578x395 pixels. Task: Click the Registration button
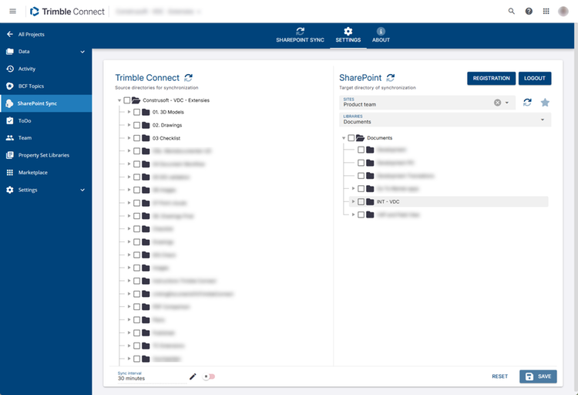coord(491,78)
